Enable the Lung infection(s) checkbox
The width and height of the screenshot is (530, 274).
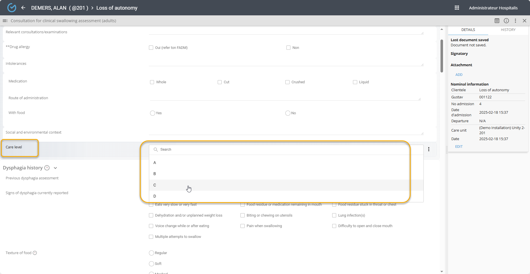pyautogui.click(x=334, y=215)
